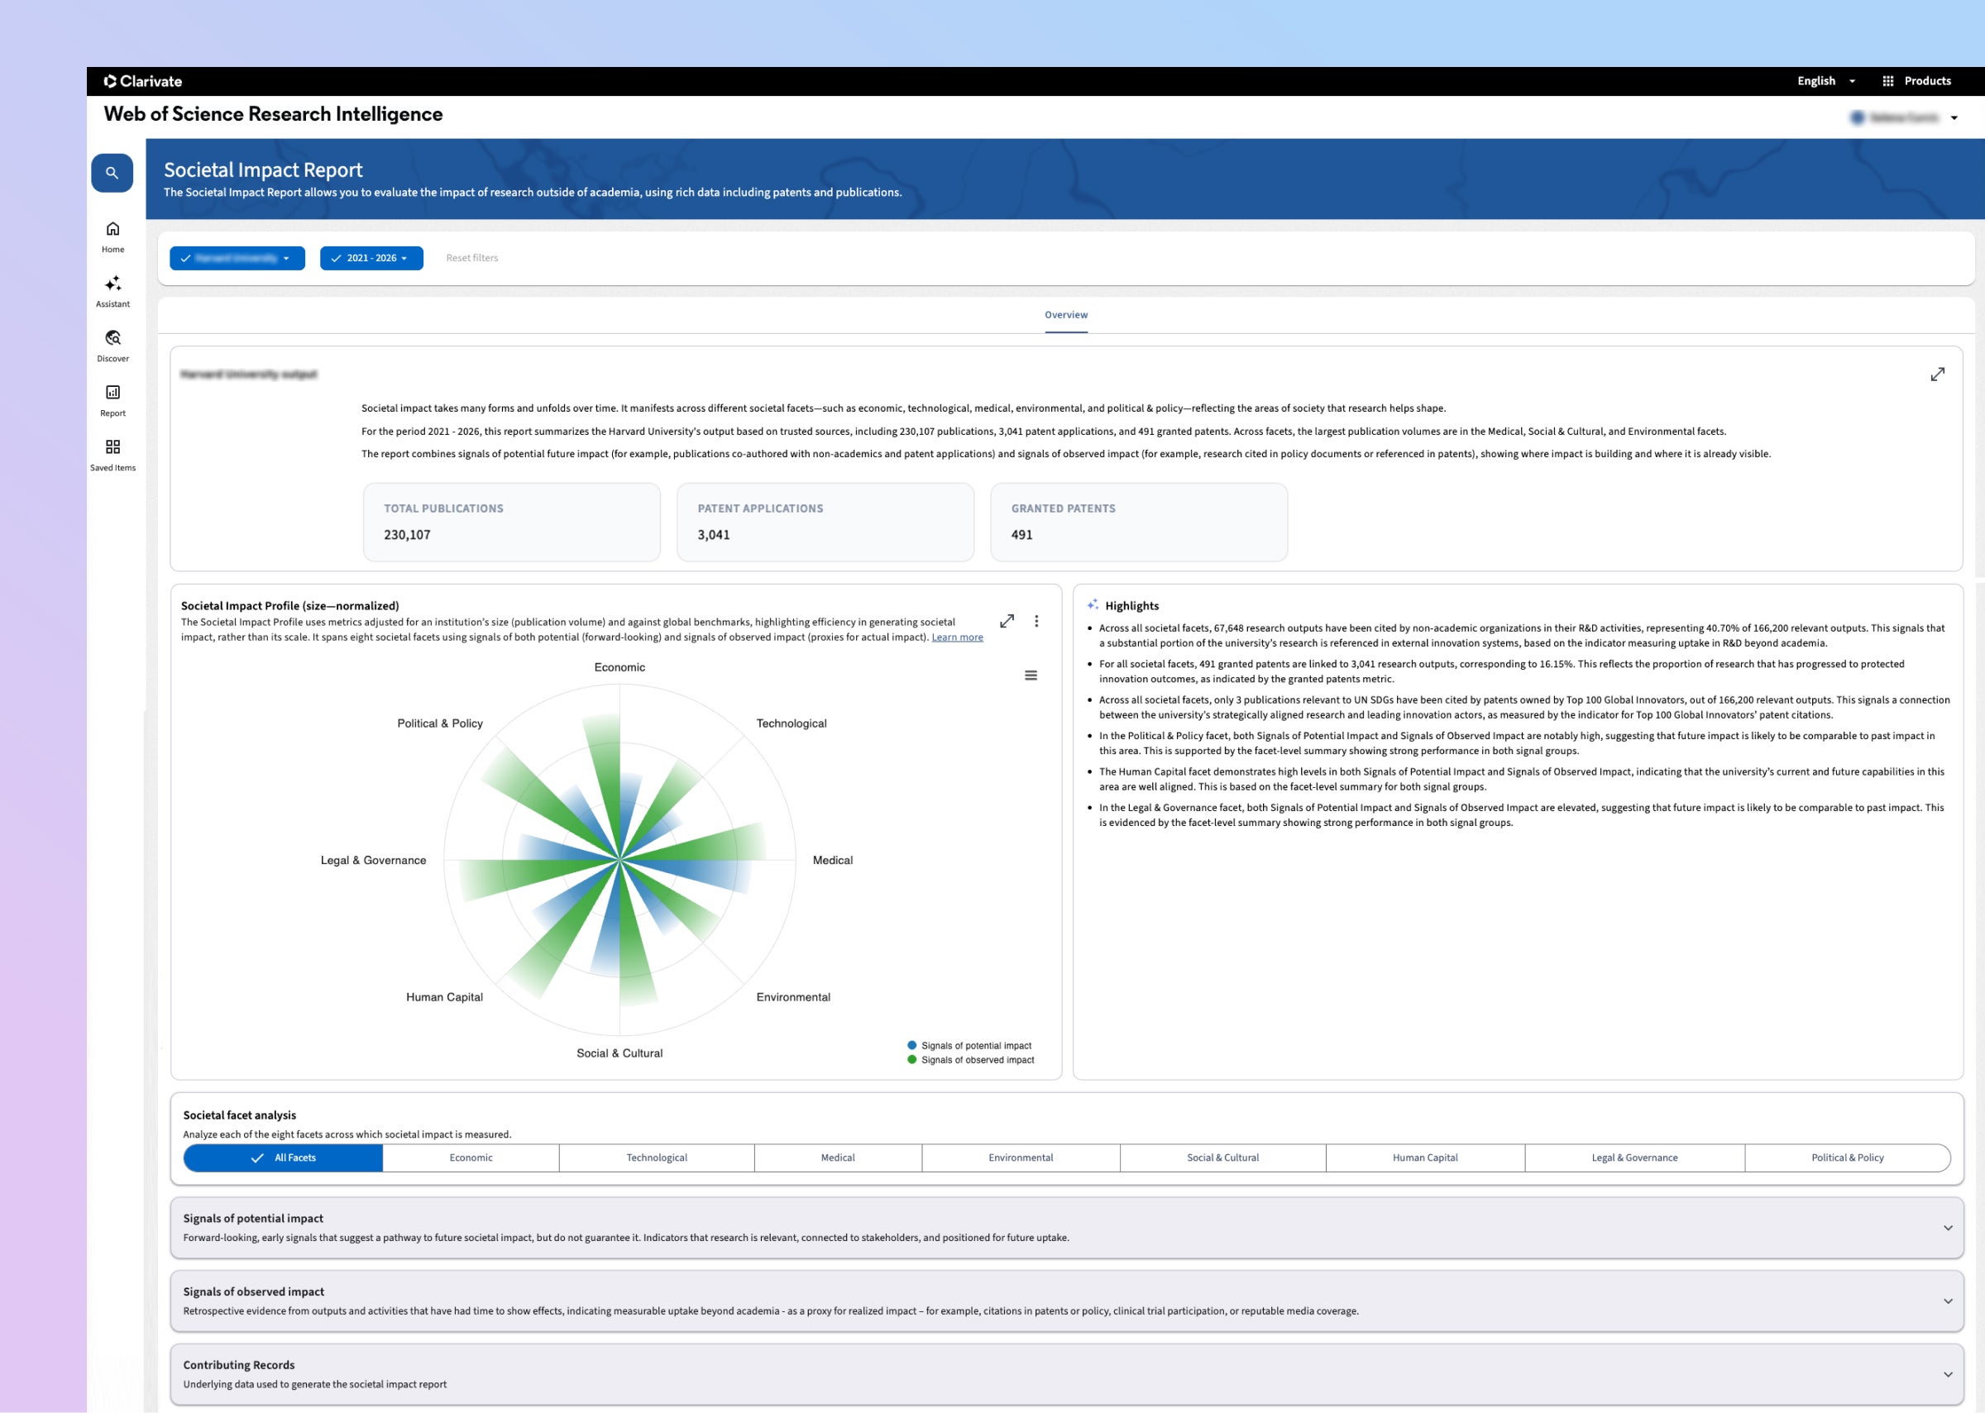Open the Discover sidebar icon
This screenshot has width=1985, height=1413.
tap(113, 338)
